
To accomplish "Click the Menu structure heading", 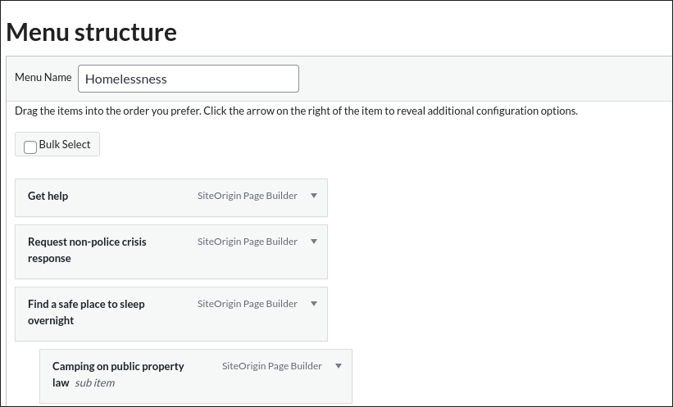I will click(91, 32).
